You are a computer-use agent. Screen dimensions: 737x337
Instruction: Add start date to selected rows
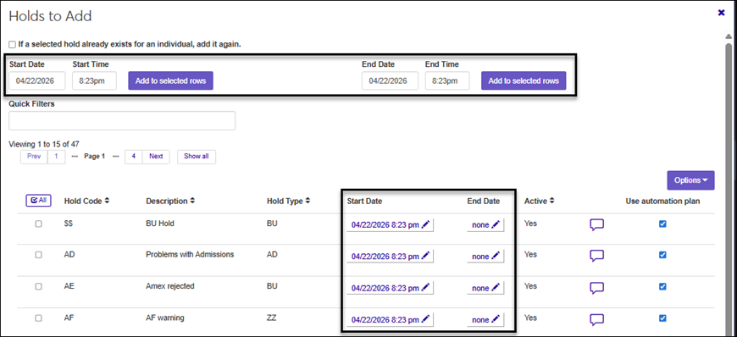point(170,80)
